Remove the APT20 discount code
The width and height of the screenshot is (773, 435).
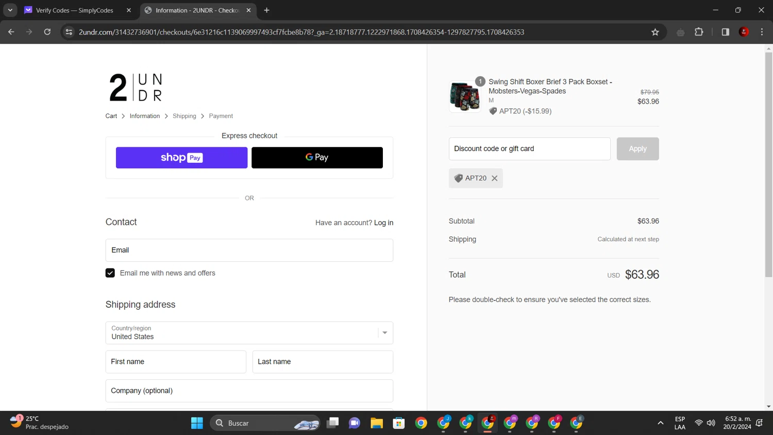pyautogui.click(x=495, y=178)
